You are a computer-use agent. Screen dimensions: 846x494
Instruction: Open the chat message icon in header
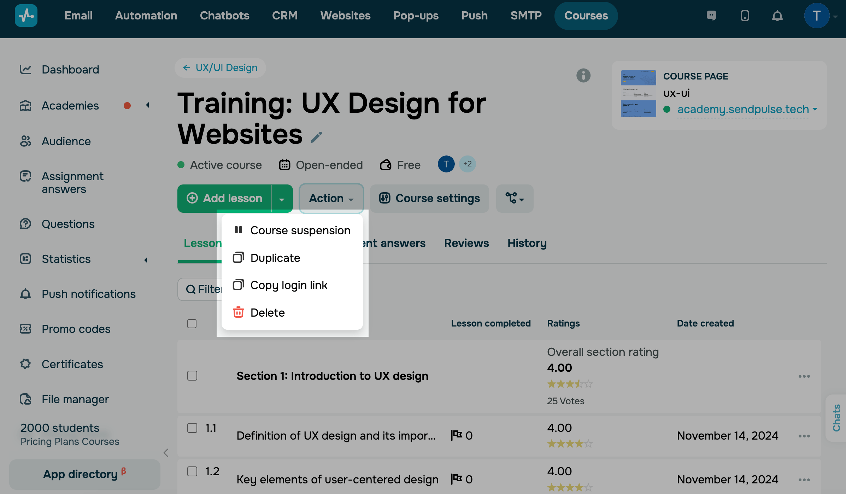pos(711,16)
